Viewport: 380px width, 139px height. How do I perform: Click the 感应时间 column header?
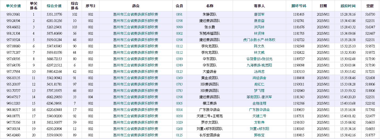[x=348, y=6]
